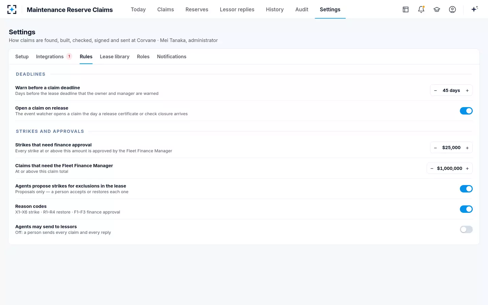Enable Agents may send to lessors
The width and height of the screenshot is (488, 305).
(x=466, y=229)
